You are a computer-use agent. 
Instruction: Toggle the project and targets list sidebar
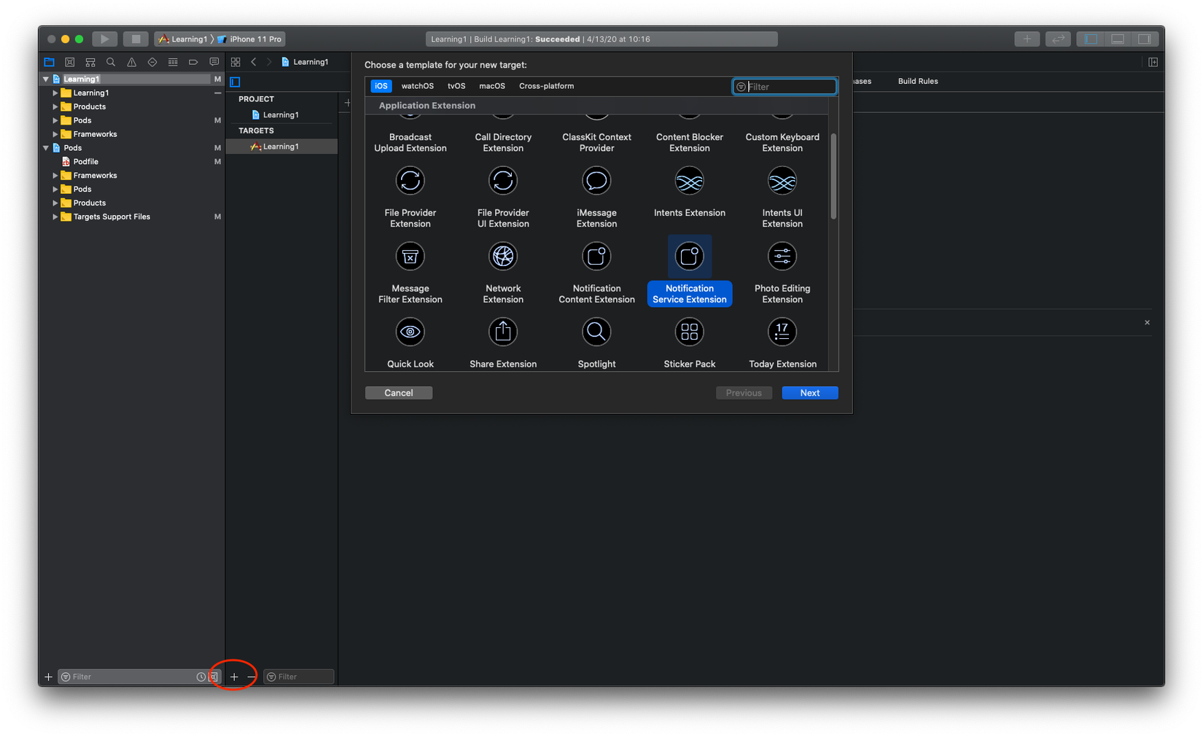click(x=235, y=82)
